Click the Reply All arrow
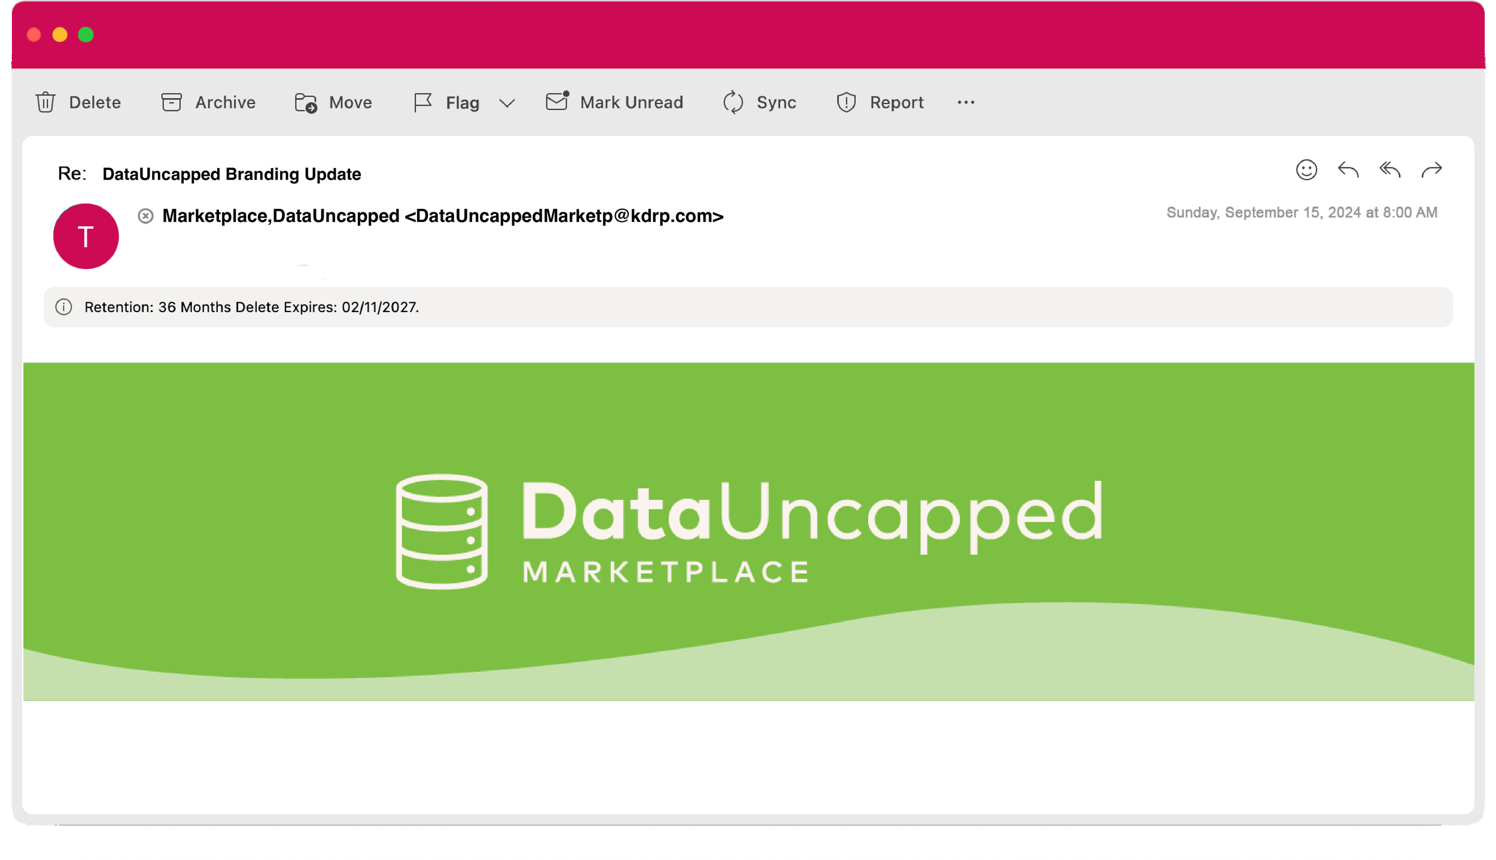This screenshot has width=1496, height=860. 1389,170
